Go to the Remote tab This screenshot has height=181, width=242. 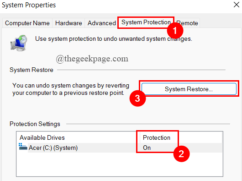[187, 23]
